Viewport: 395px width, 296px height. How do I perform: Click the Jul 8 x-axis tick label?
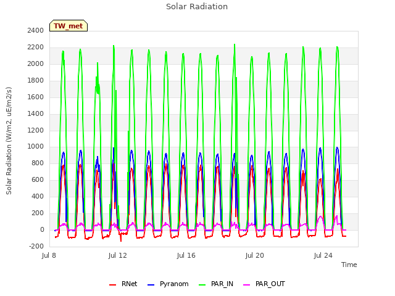point(49,255)
